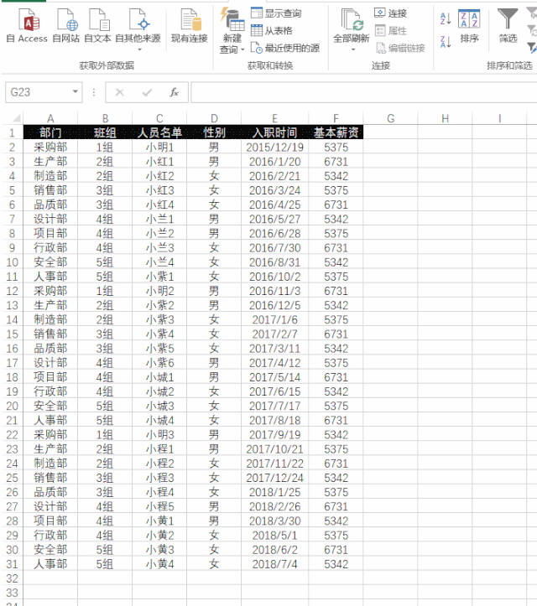
Task: Open existing connections (现有连接)
Action: [x=189, y=26]
